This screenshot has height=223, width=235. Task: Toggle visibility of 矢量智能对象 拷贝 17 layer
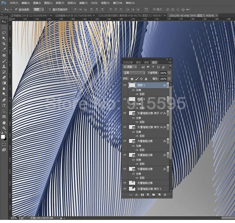point(125,113)
